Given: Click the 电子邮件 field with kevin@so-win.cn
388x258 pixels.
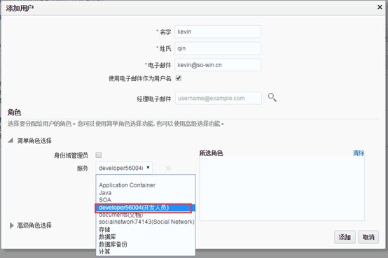Looking at the screenshot, I should tap(218, 65).
